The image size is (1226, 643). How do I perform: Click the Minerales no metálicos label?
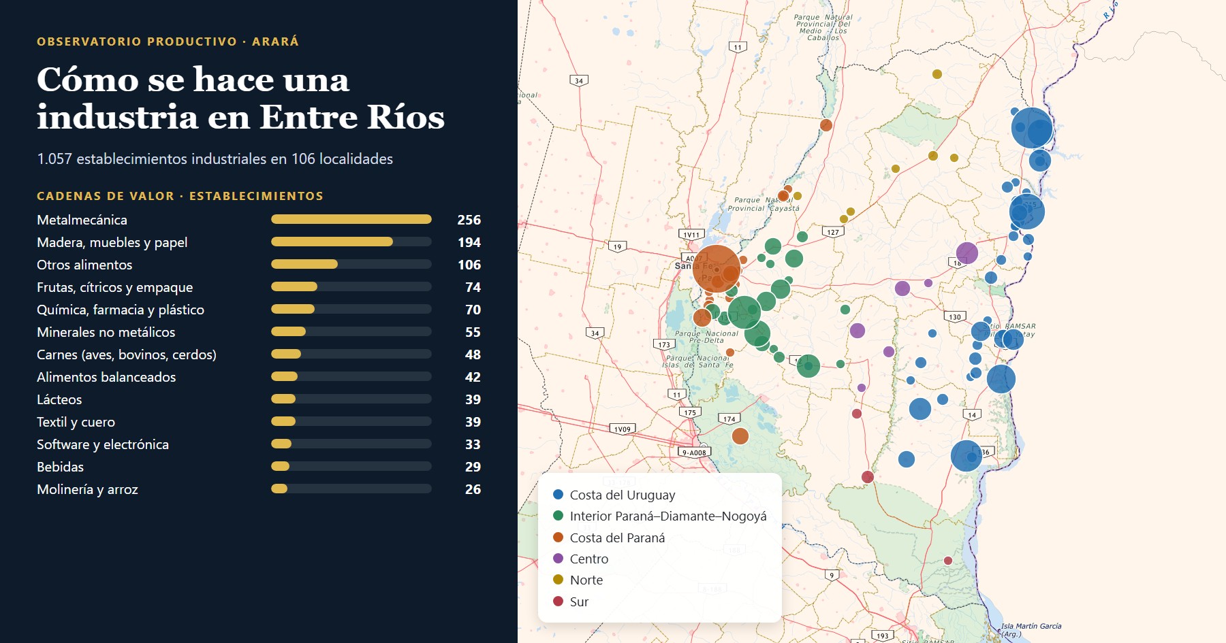pyautogui.click(x=106, y=332)
